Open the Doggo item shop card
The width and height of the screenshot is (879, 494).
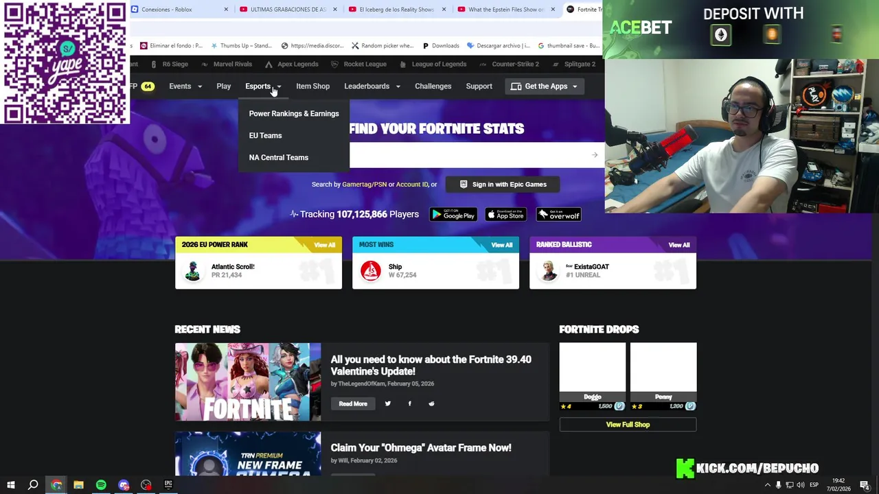(593, 377)
